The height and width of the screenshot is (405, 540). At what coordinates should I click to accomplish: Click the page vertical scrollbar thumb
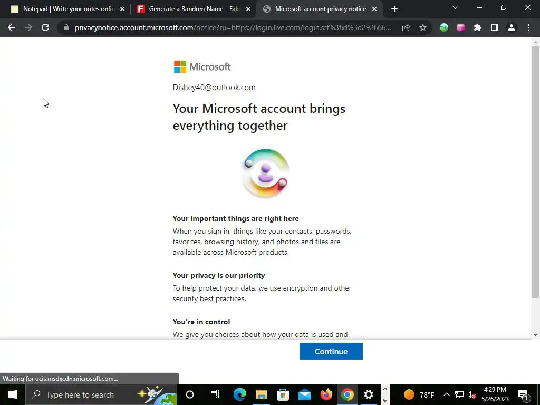click(535, 172)
